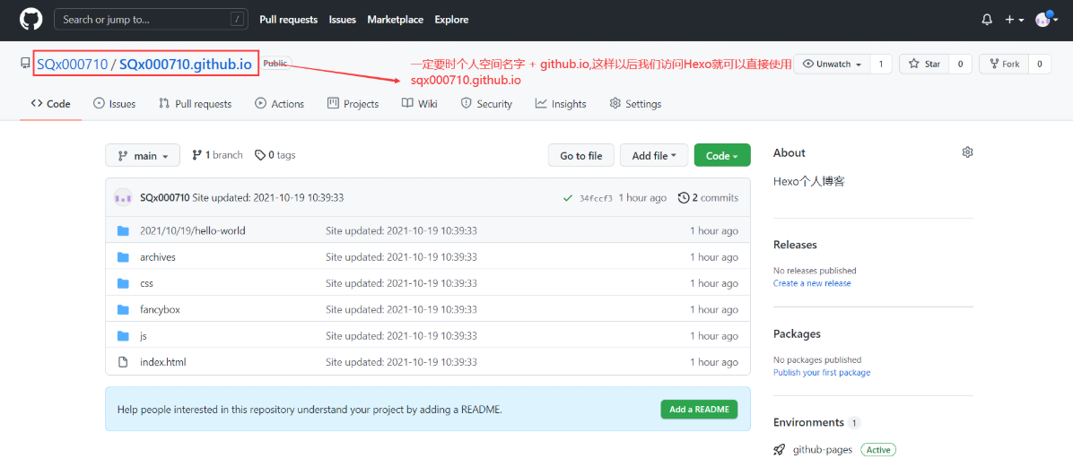The height and width of the screenshot is (467, 1073).
Task: Switch to the Code tab
Action: 50,104
